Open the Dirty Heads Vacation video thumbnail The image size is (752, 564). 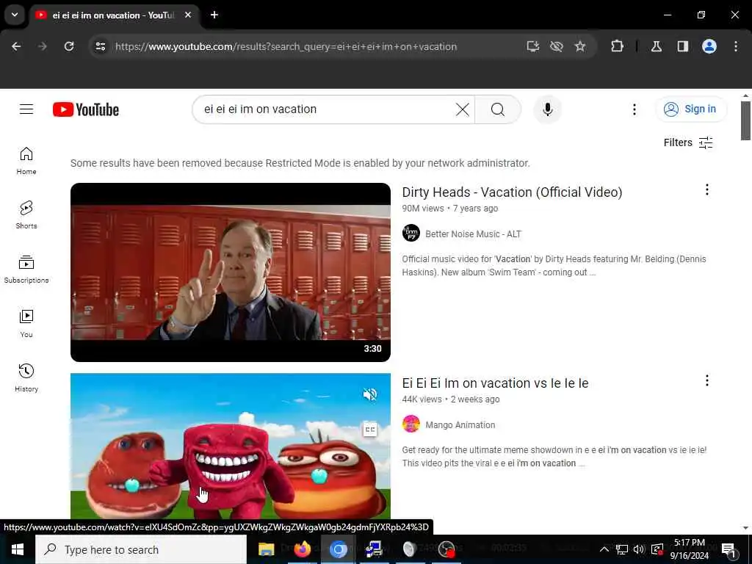click(230, 272)
